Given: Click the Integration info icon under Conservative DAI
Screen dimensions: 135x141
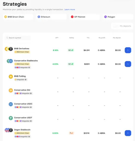Looking at the screenshot, I should (x=31, y=93).
